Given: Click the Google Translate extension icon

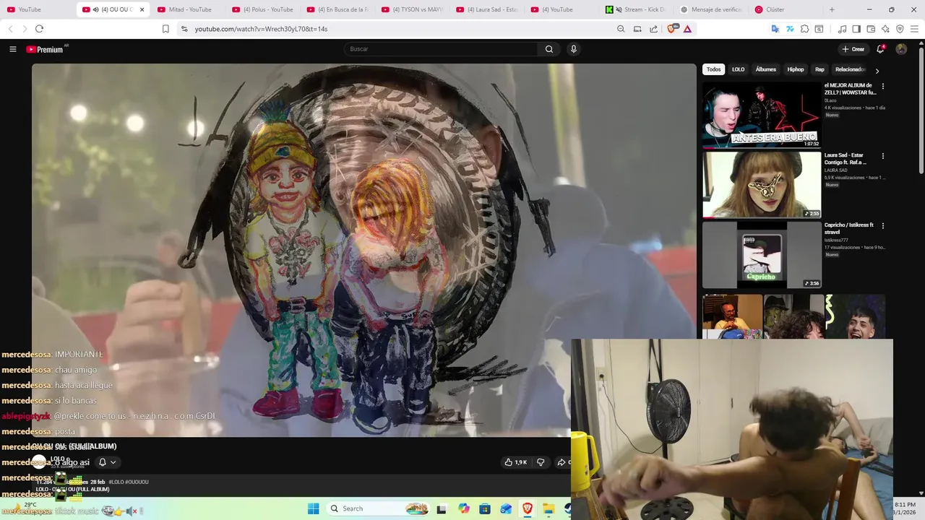Looking at the screenshot, I should (775, 29).
